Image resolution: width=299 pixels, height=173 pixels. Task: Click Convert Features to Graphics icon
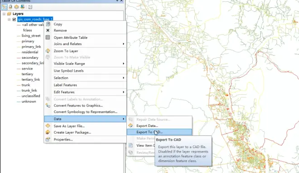(x=48, y=105)
